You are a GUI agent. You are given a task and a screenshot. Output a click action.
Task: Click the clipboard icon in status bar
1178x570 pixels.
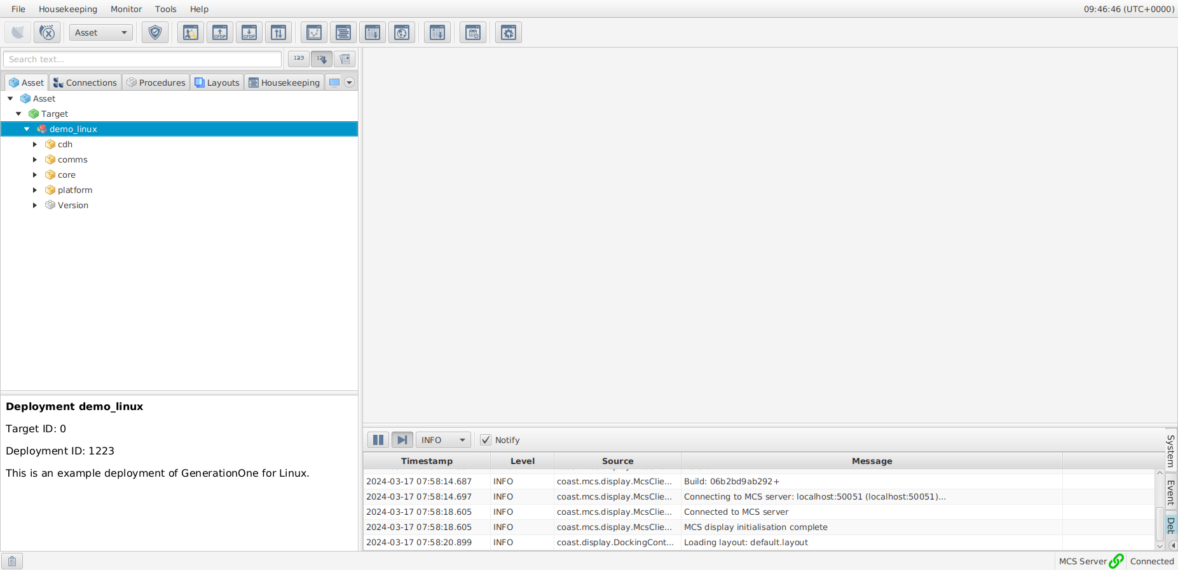(12, 561)
